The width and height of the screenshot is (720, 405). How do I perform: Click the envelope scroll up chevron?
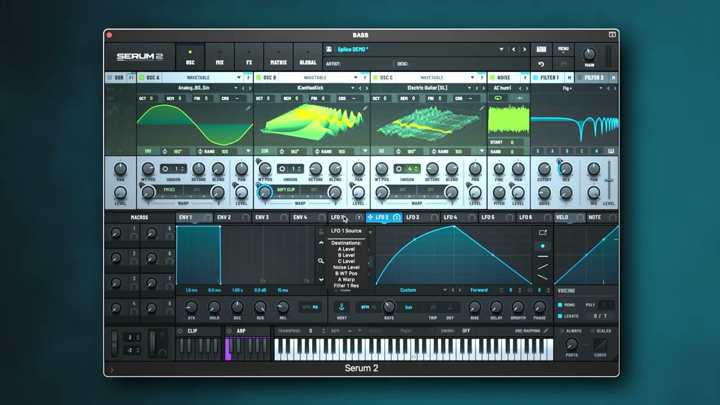tap(321, 243)
